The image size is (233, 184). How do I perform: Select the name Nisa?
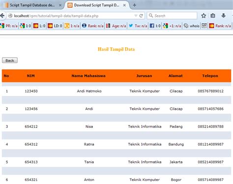pyautogui.click(x=89, y=126)
